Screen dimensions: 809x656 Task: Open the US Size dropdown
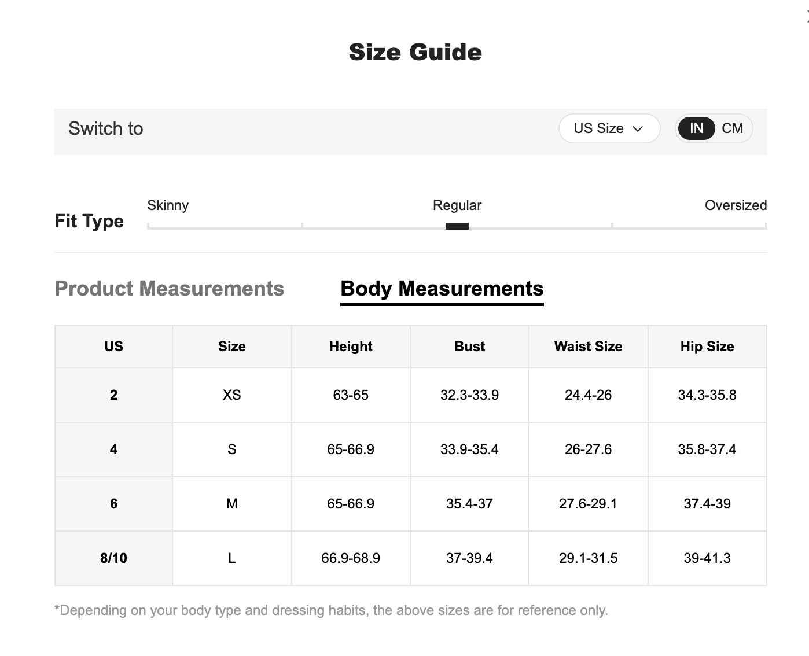pyautogui.click(x=608, y=128)
